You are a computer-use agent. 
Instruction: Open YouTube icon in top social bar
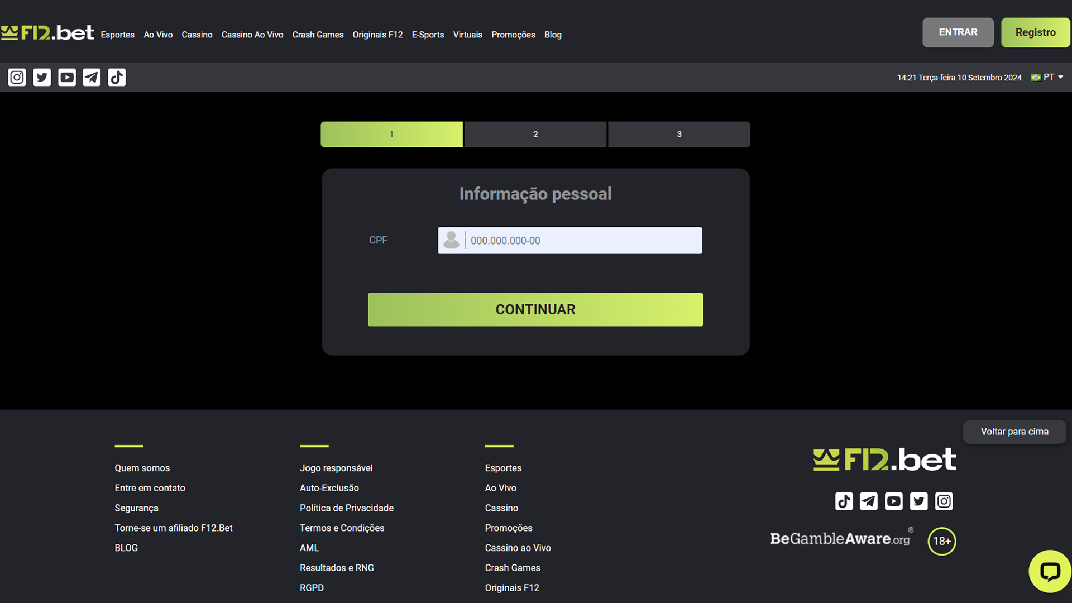click(x=67, y=77)
